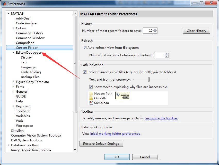Select Image Acquisition Toolbox
Image resolution: width=219 pixels, height=165 pixels.
[31, 150]
